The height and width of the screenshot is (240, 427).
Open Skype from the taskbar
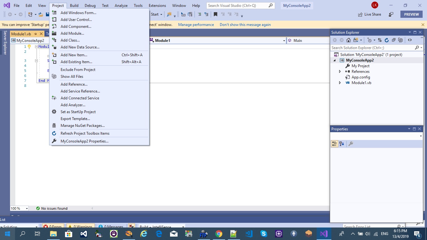coord(264,234)
